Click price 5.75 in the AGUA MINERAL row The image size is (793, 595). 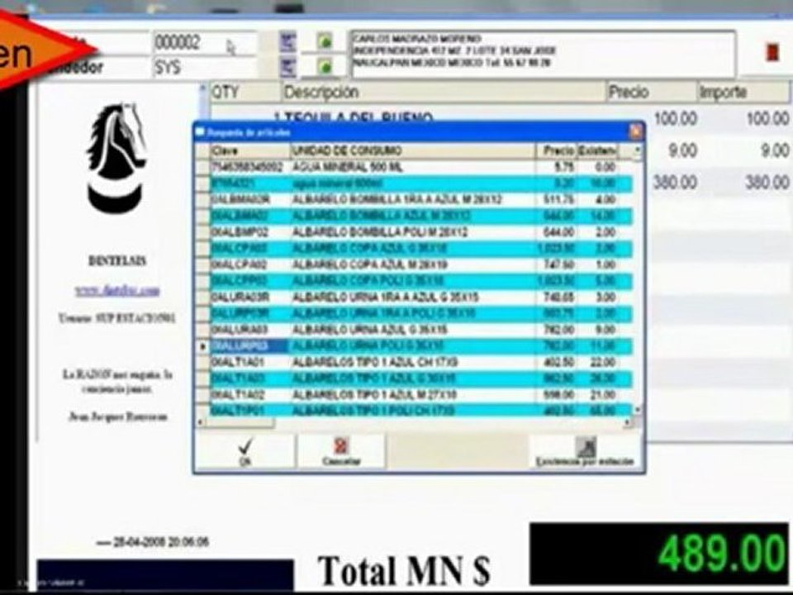(564, 167)
